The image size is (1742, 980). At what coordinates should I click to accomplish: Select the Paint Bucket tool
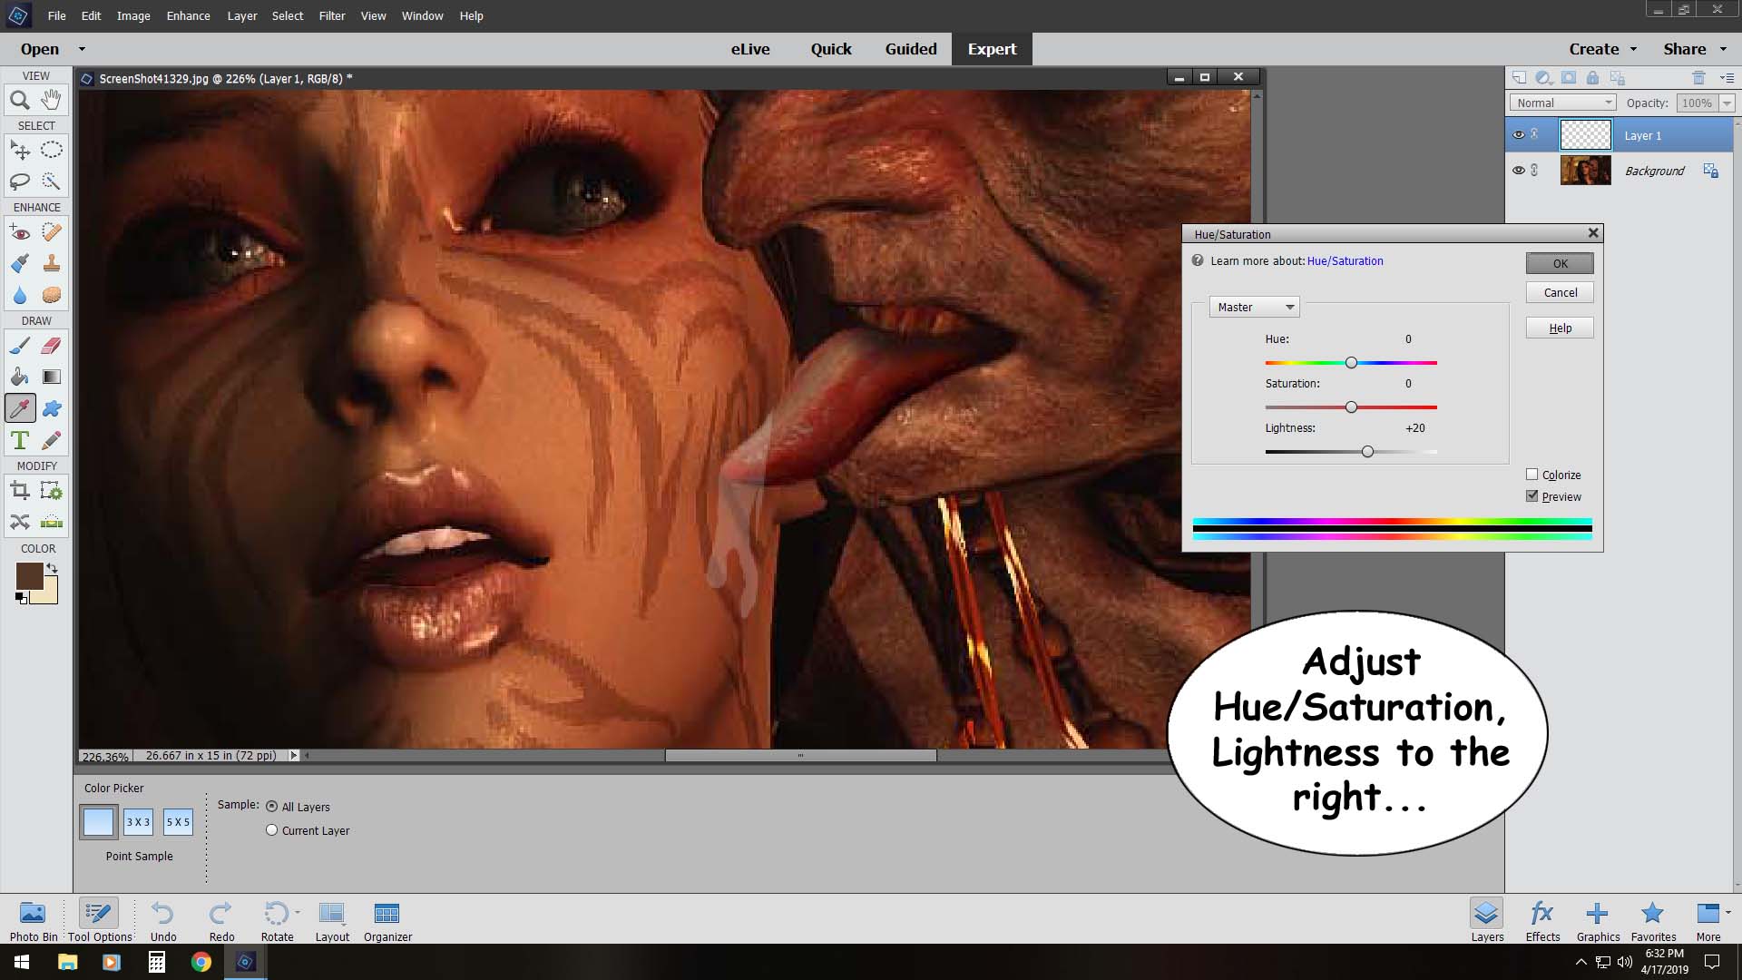tap(20, 377)
